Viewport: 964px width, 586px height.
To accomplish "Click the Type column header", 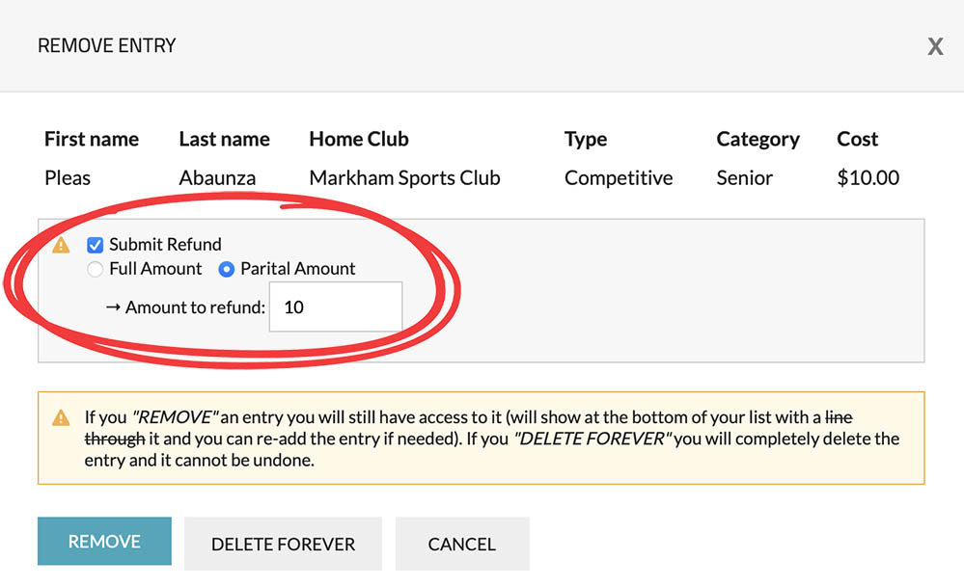I will (585, 140).
